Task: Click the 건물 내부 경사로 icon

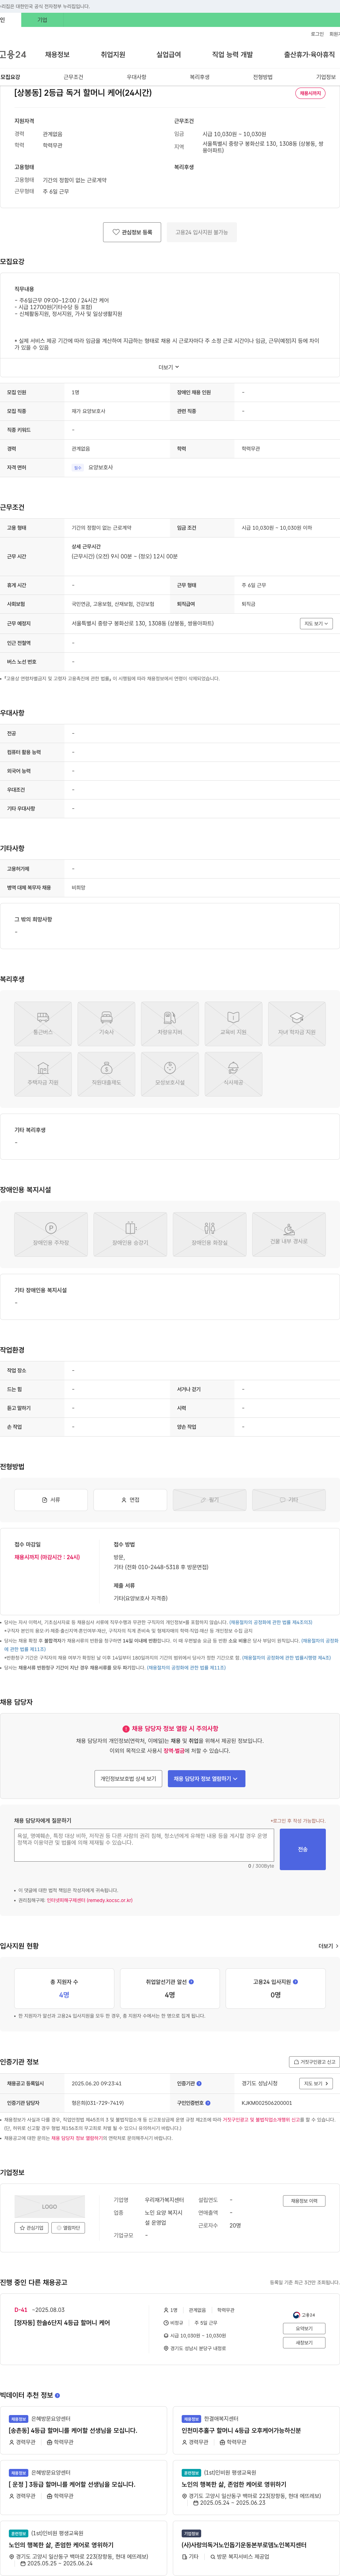Action: pos(289,1234)
